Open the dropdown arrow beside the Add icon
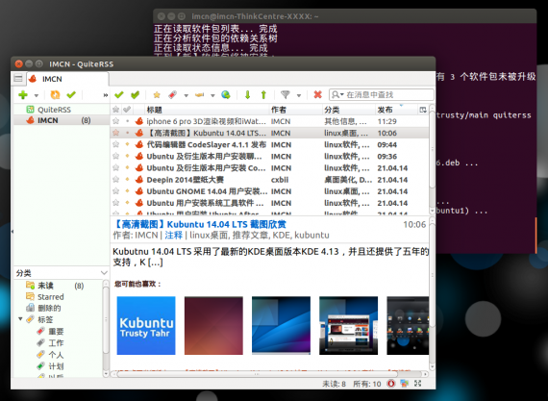Screen dimensions: 548x401 coord(36,95)
